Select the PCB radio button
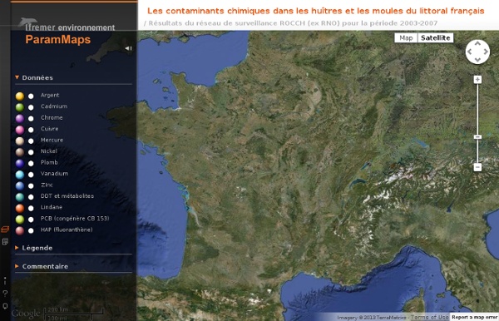Image resolution: width=499 pixels, height=321 pixels. (31, 220)
